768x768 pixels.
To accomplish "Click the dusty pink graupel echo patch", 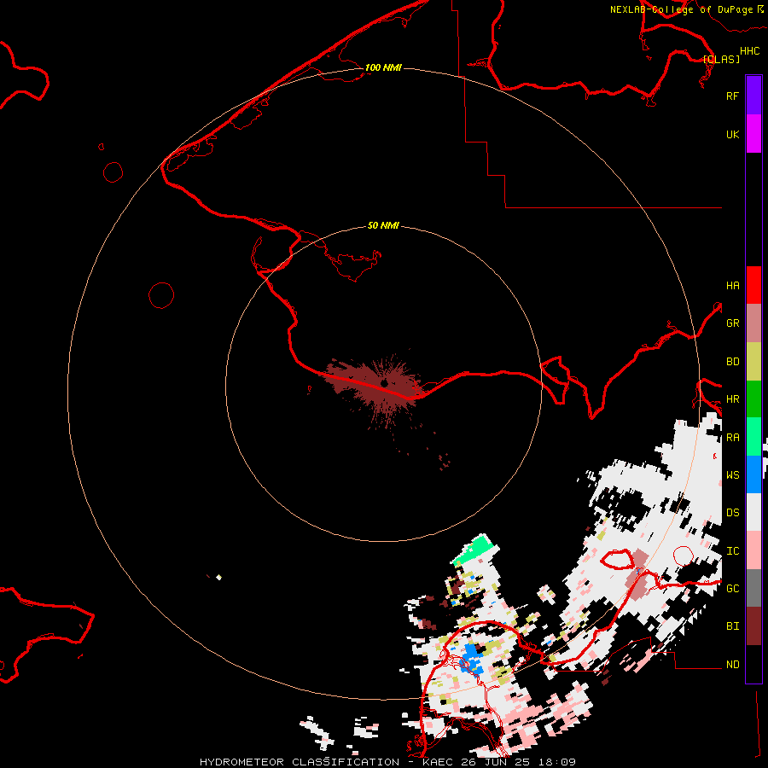I will (x=638, y=574).
